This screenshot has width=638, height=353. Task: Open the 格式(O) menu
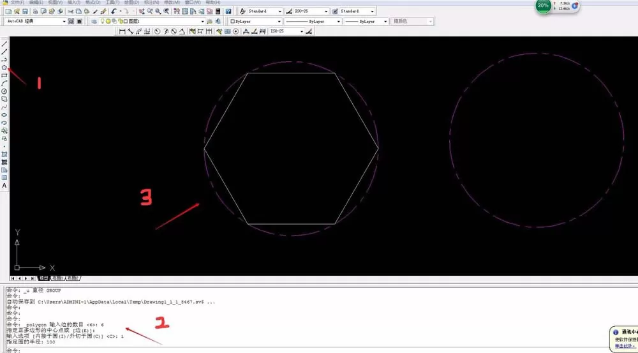[93, 3]
